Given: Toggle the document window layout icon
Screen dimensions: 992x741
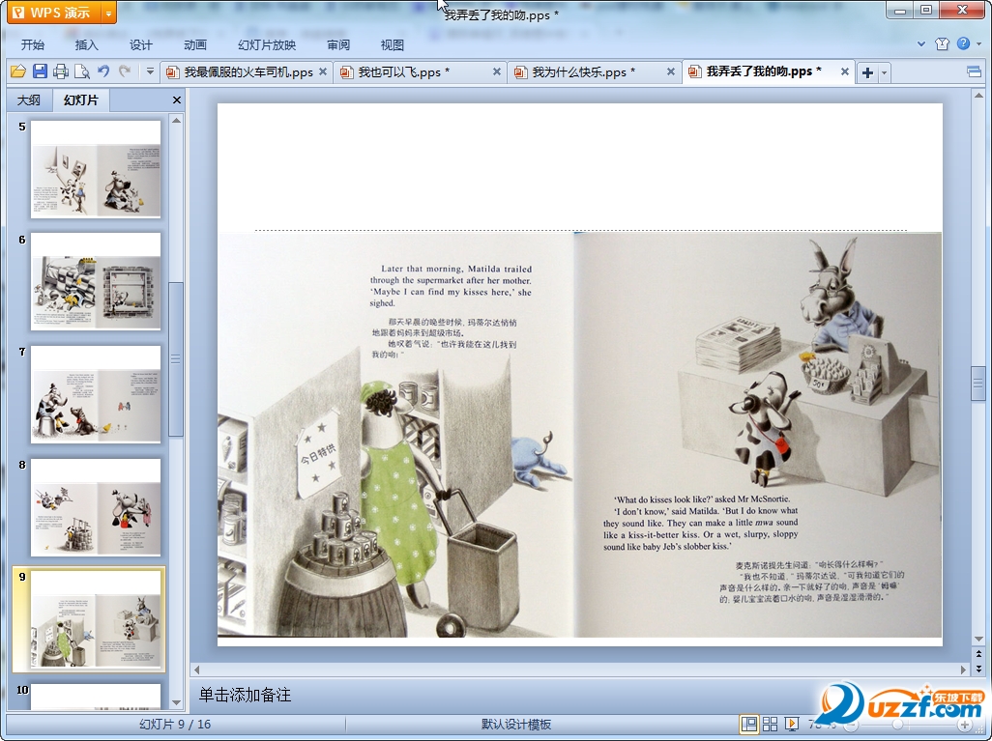Looking at the screenshot, I should [x=975, y=72].
